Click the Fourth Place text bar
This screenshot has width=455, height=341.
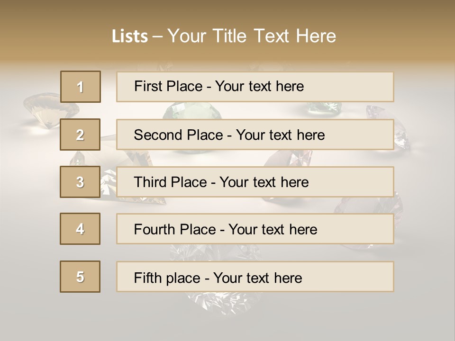point(255,229)
